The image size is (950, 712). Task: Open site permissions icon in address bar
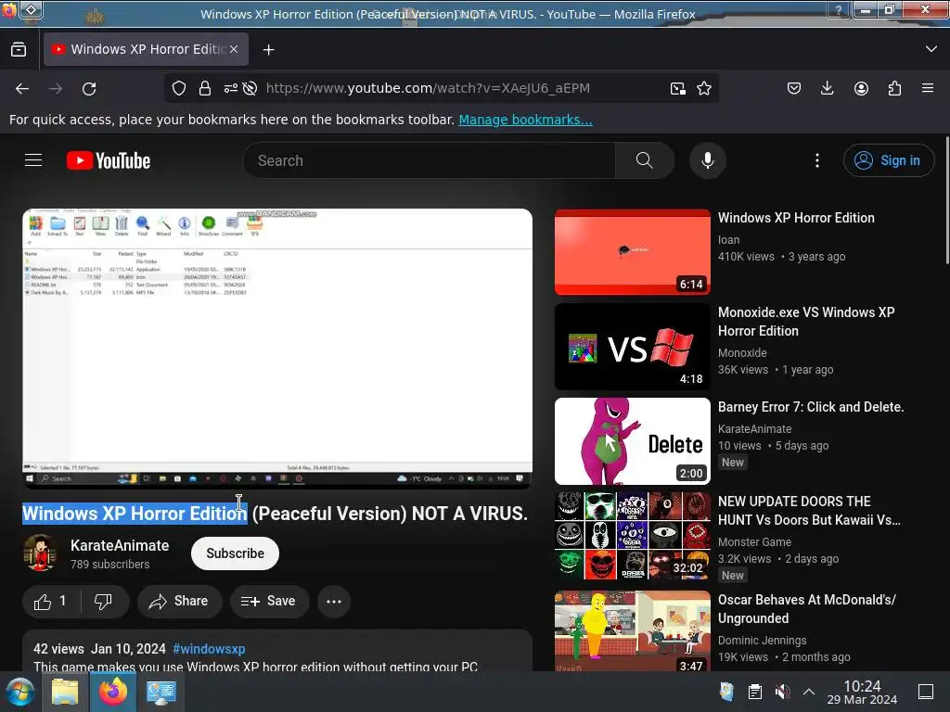pos(231,88)
